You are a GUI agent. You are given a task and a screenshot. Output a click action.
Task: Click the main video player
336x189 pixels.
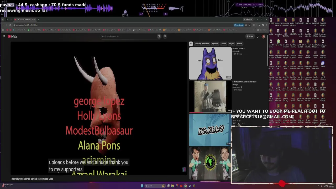pyautogui.click(x=99, y=108)
